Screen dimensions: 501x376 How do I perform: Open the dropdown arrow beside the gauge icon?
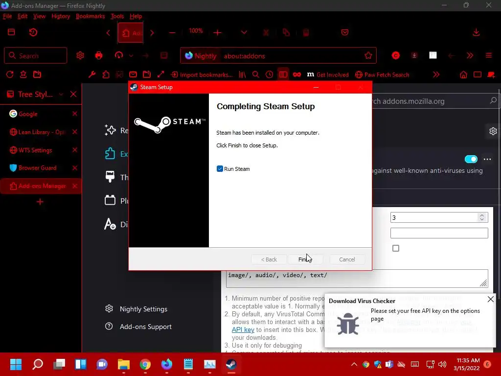[131, 56]
